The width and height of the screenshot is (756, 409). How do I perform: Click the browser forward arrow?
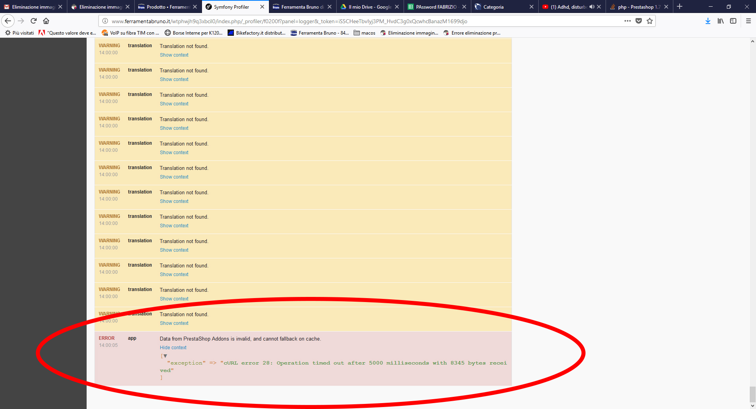click(21, 21)
